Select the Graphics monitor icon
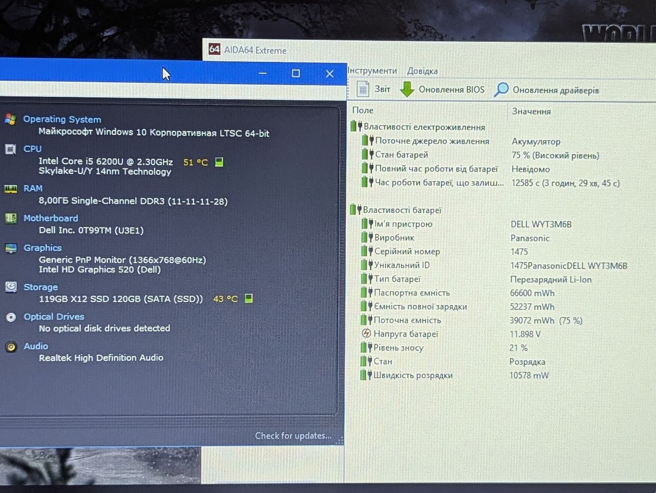656x493 pixels. tap(11, 248)
